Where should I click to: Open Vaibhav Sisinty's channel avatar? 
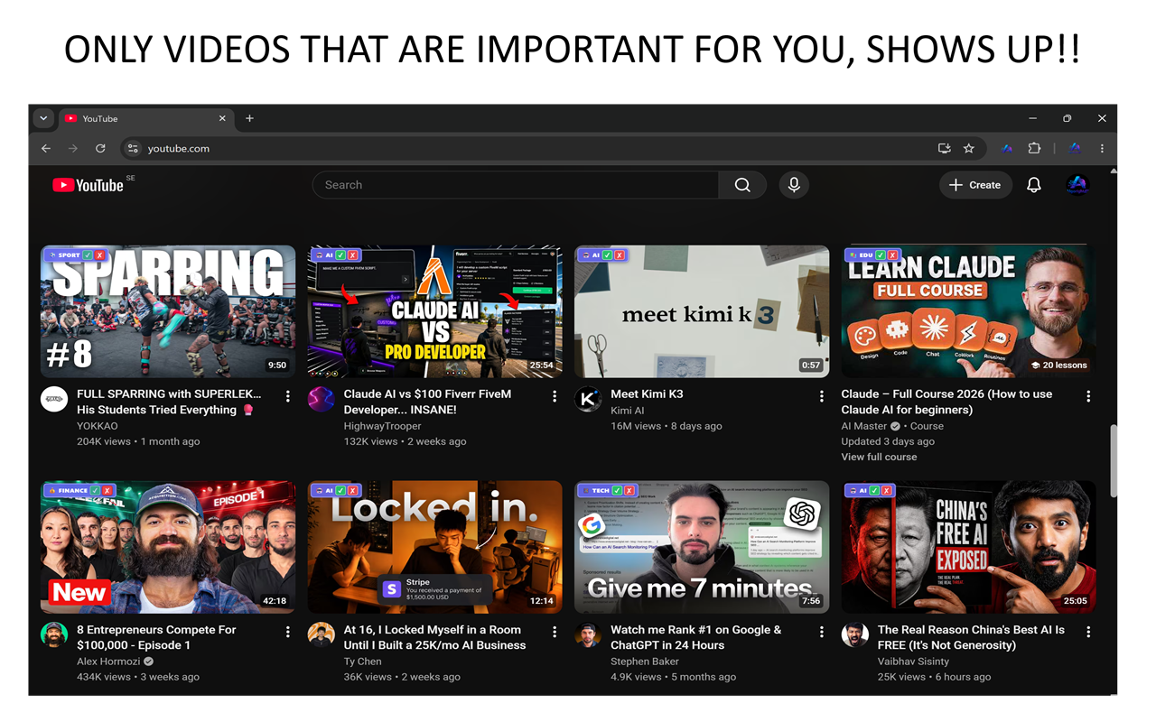854,634
